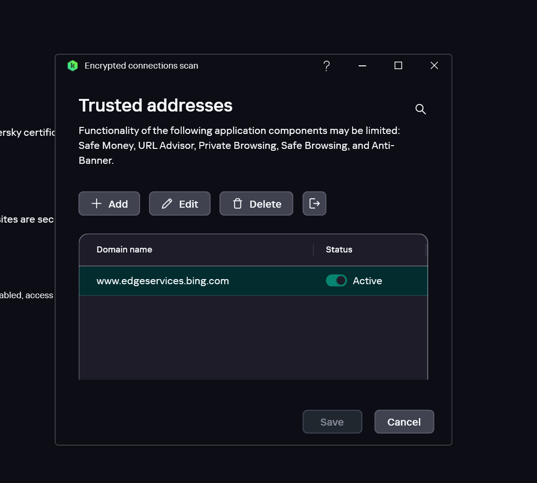
Task: Close the Encrypted connections scan window
Action: click(x=434, y=66)
